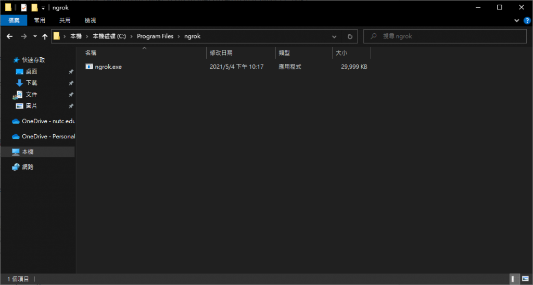Open Explorer help question mark

pyautogui.click(x=527, y=21)
